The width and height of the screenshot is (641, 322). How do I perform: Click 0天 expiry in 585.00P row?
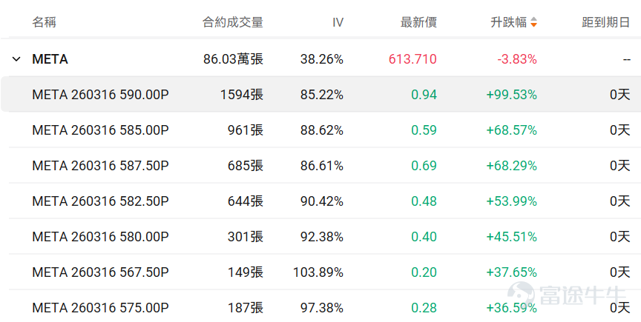(x=620, y=130)
